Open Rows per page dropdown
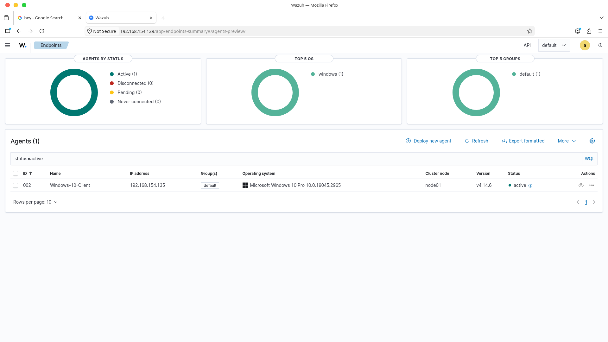Image resolution: width=608 pixels, height=342 pixels. (35, 202)
